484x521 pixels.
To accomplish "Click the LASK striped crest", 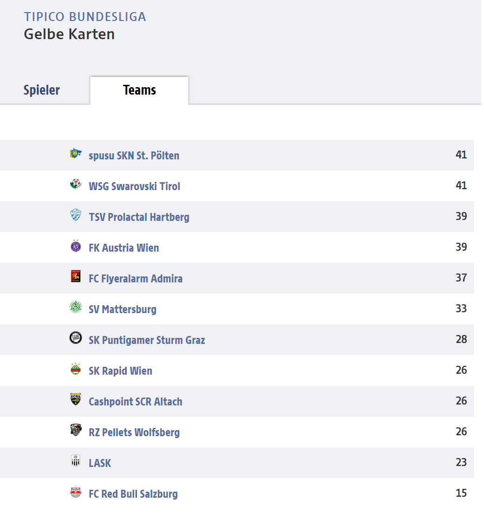I will 76,461.
